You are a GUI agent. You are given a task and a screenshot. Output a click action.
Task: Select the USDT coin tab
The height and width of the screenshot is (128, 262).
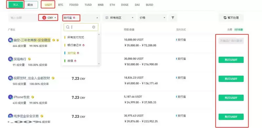48,5
